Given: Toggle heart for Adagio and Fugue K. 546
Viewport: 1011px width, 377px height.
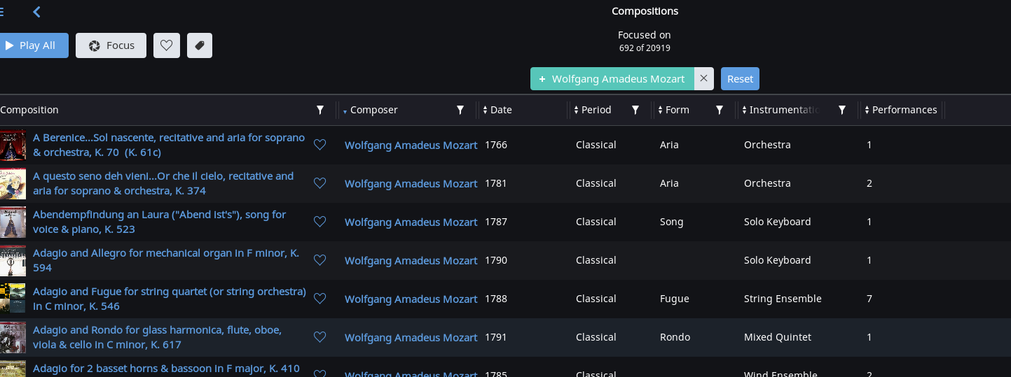Looking at the screenshot, I should tap(319, 299).
